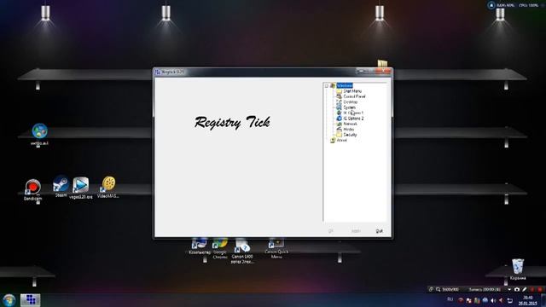Viewport: 546px width, 307px height.
Task: Click the magnifier icon in recorder bar
Action: [x=438, y=290]
